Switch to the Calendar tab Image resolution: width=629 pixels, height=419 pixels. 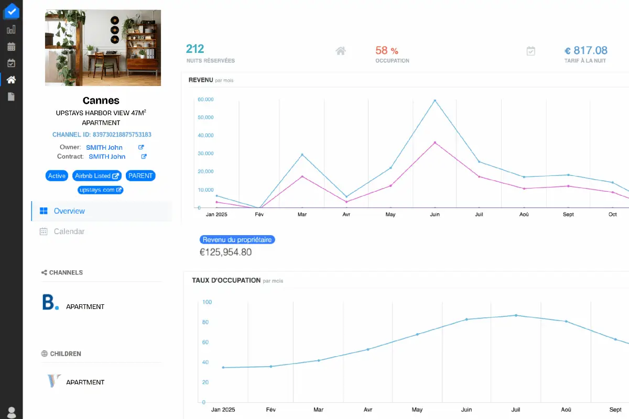pyautogui.click(x=69, y=231)
